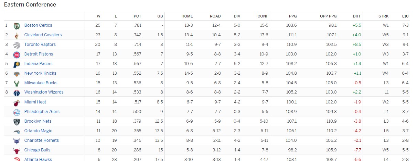417x161 pixels.
Task: Click the Boston Celtics logo icon
Action: point(17,25)
